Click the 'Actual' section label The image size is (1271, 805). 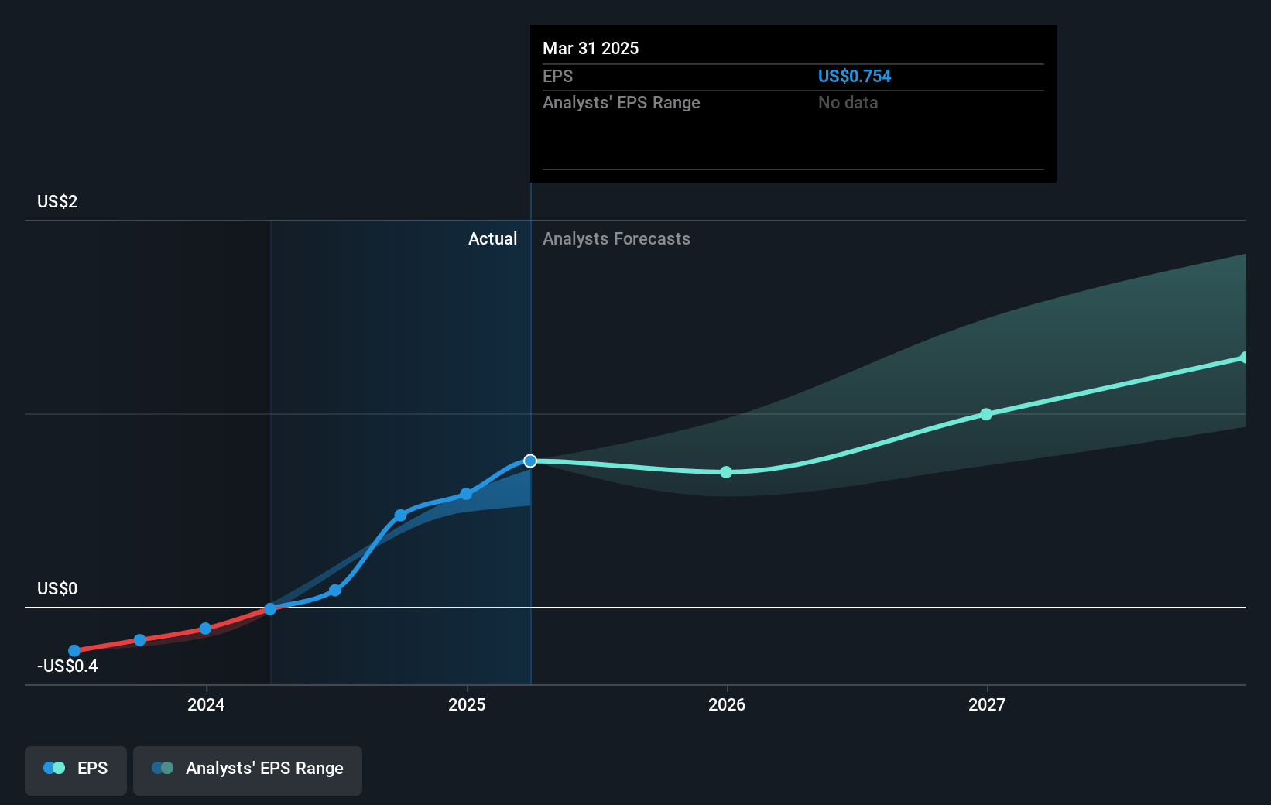tap(492, 238)
